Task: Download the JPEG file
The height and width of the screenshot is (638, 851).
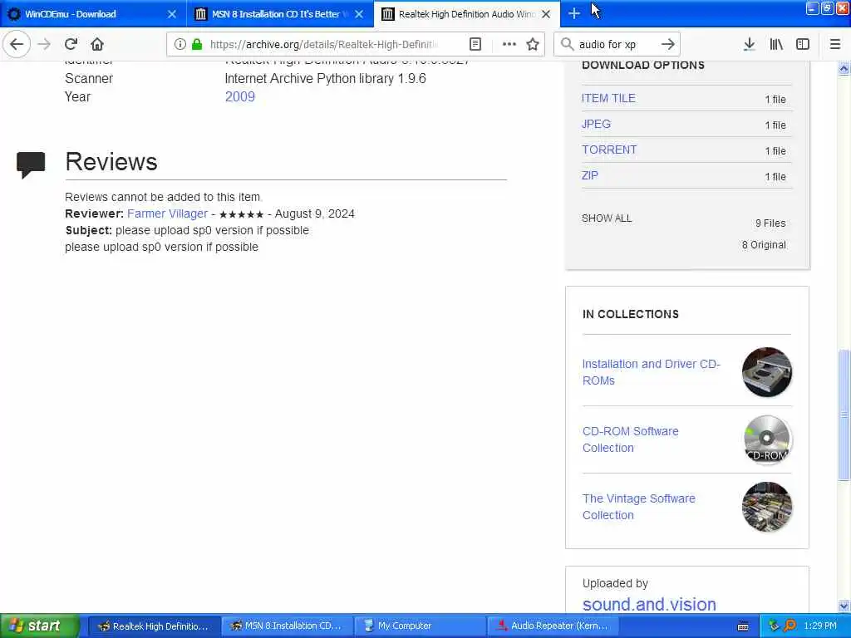Action: click(x=596, y=125)
